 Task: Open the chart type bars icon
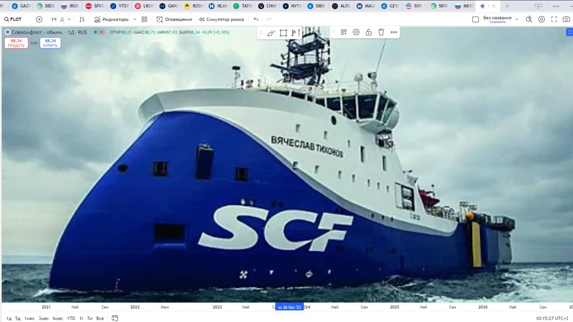point(82,19)
